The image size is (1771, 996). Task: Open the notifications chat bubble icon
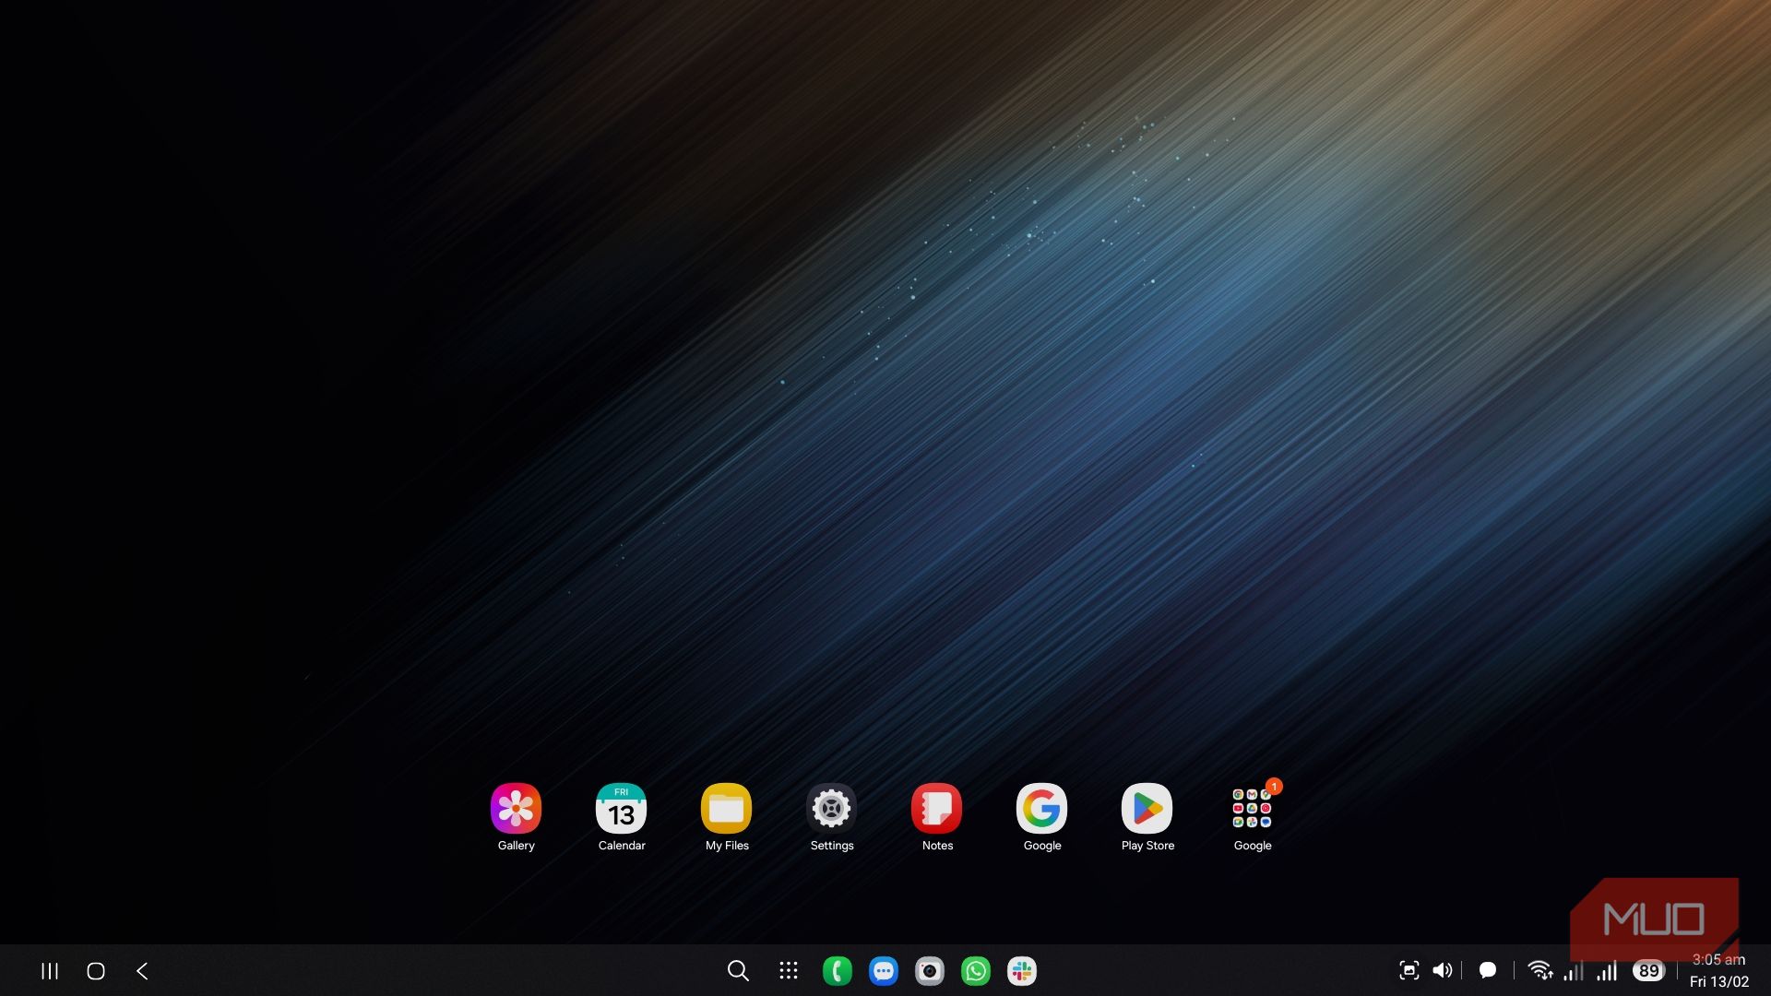click(x=1487, y=970)
